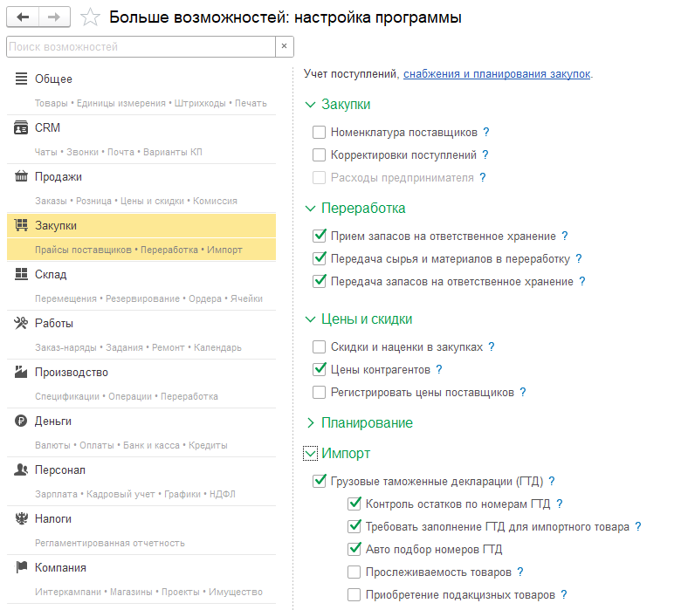Expand the Планирование section

[310, 422]
